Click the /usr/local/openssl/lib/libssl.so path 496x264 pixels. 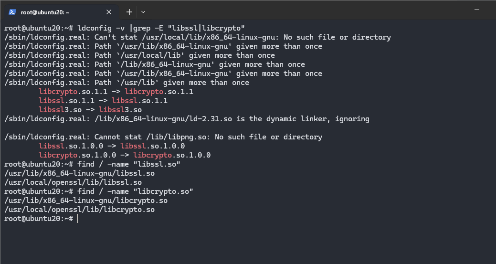pos(73,182)
